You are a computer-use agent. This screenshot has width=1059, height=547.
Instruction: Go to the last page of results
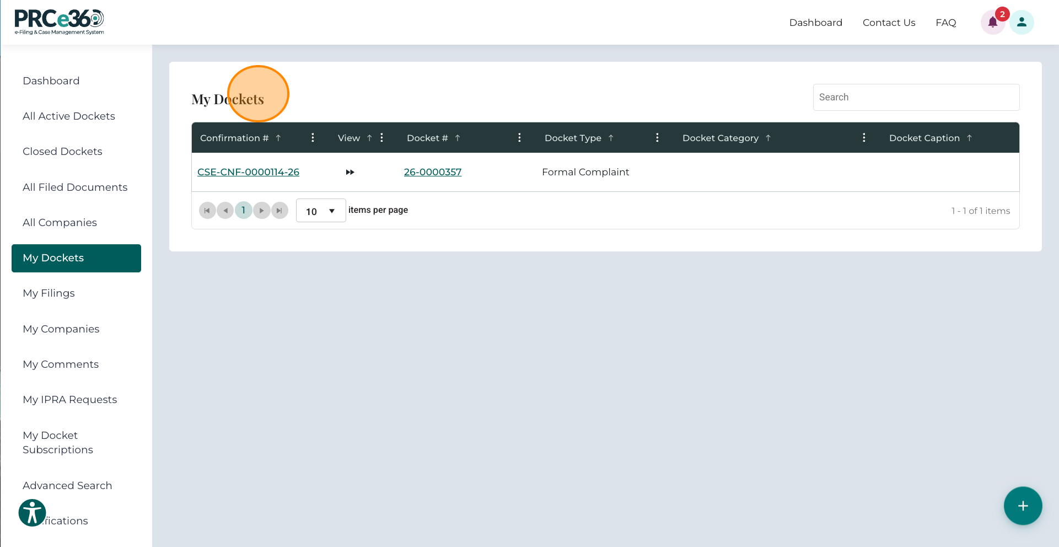coord(279,210)
